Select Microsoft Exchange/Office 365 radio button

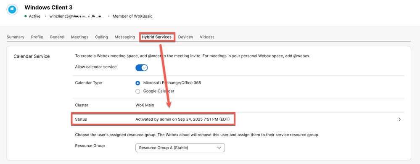tap(137, 83)
